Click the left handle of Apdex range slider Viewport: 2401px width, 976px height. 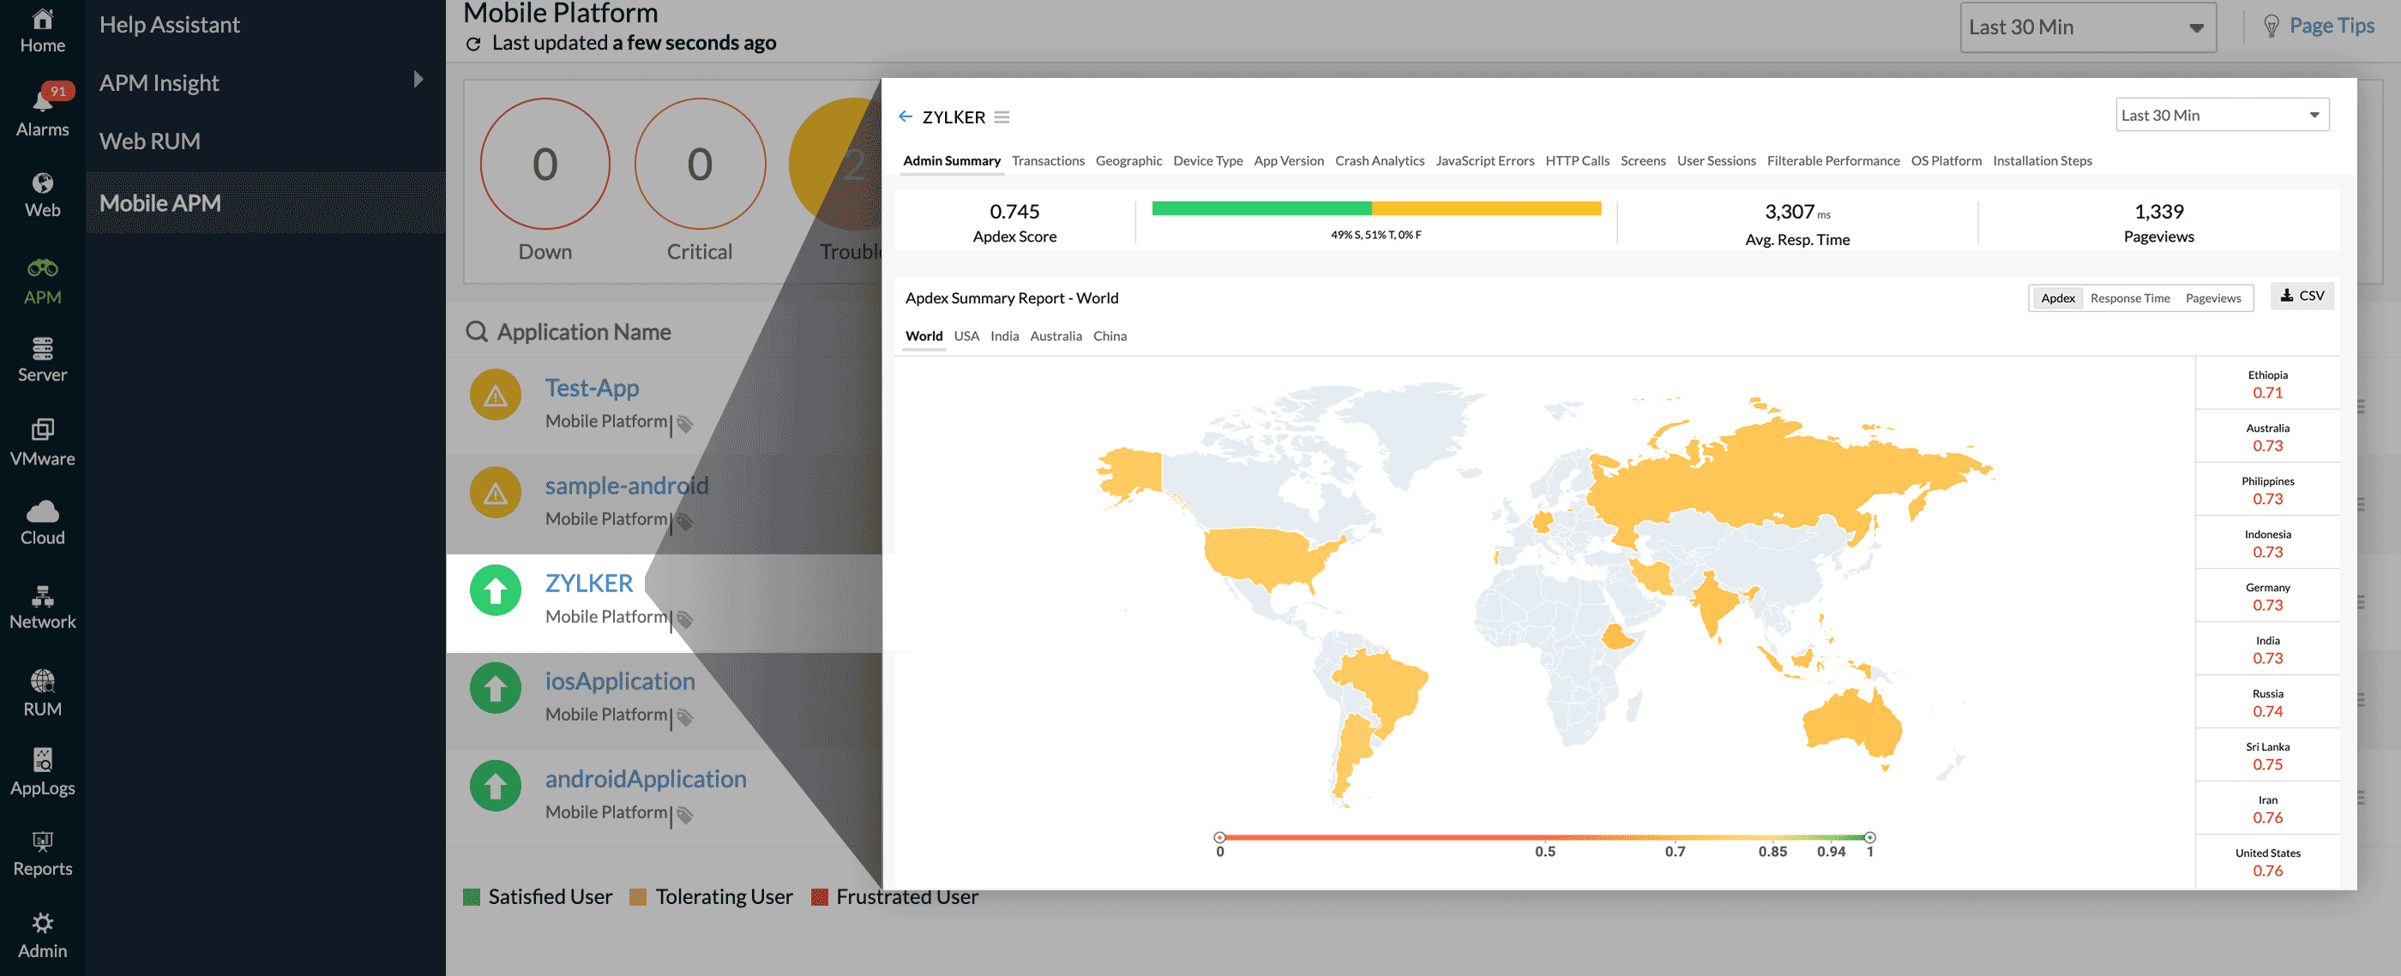tap(1219, 837)
